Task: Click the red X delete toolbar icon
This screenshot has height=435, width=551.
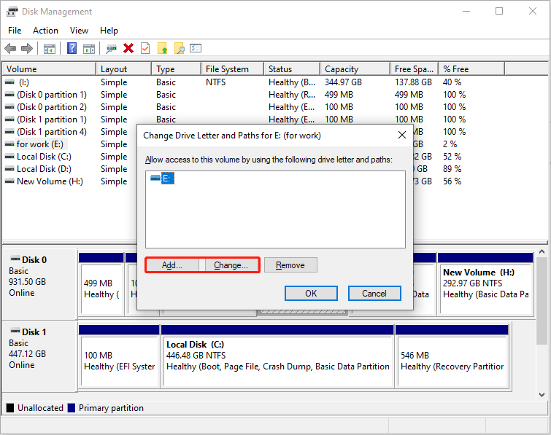Action: [x=128, y=48]
